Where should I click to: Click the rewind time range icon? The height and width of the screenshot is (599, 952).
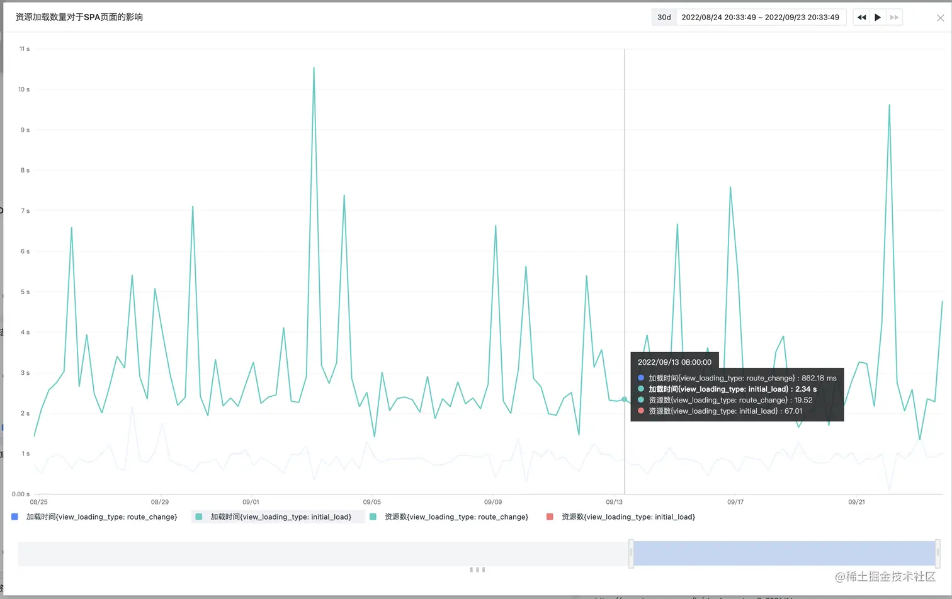861,18
